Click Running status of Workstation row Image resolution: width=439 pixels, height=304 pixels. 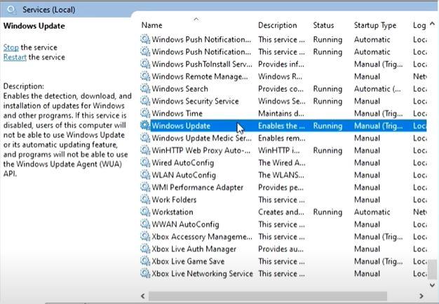click(x=327, y=212)
